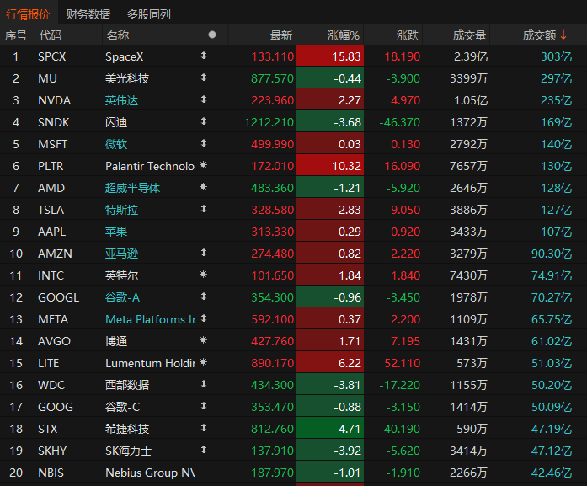587x486 pixels.
Task: Select the 英特尔 name cell
Action: pyautogui.click(x=121, y=275)
